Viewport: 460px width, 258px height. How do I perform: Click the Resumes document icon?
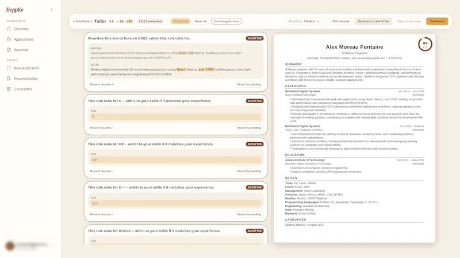(9, 50)
